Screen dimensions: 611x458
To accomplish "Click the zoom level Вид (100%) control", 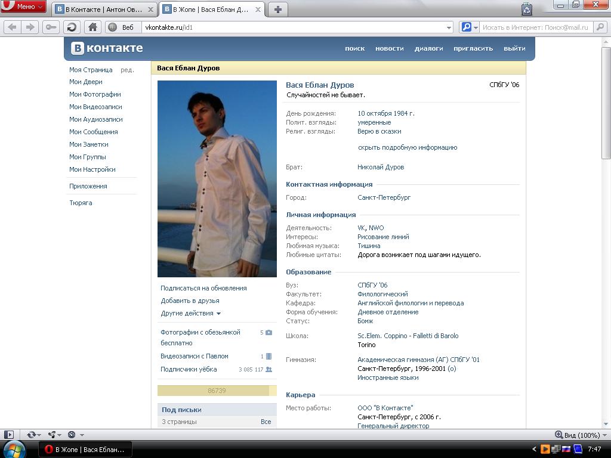I will pos(578,435).
